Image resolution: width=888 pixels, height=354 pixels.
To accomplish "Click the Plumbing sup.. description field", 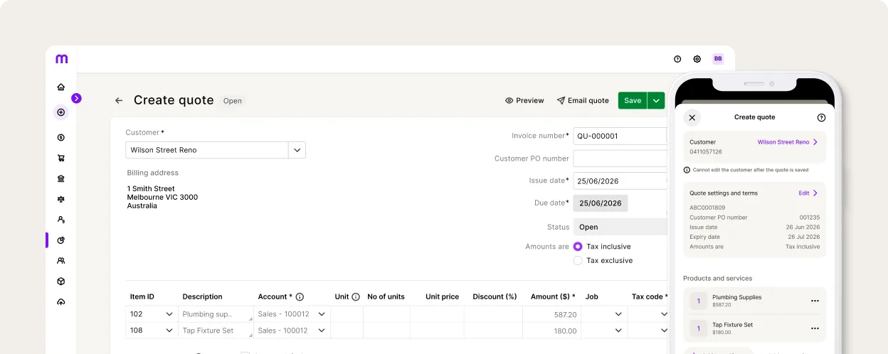I will pos(217,314).
